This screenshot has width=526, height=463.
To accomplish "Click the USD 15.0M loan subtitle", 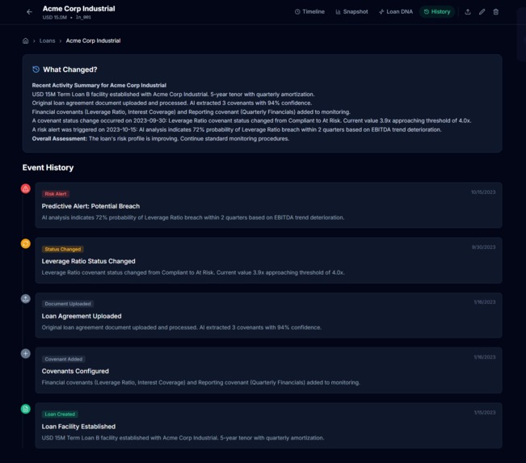I will (55, 18).
